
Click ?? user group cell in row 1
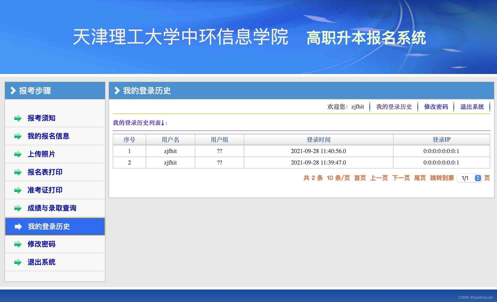(x=219, y=151)
